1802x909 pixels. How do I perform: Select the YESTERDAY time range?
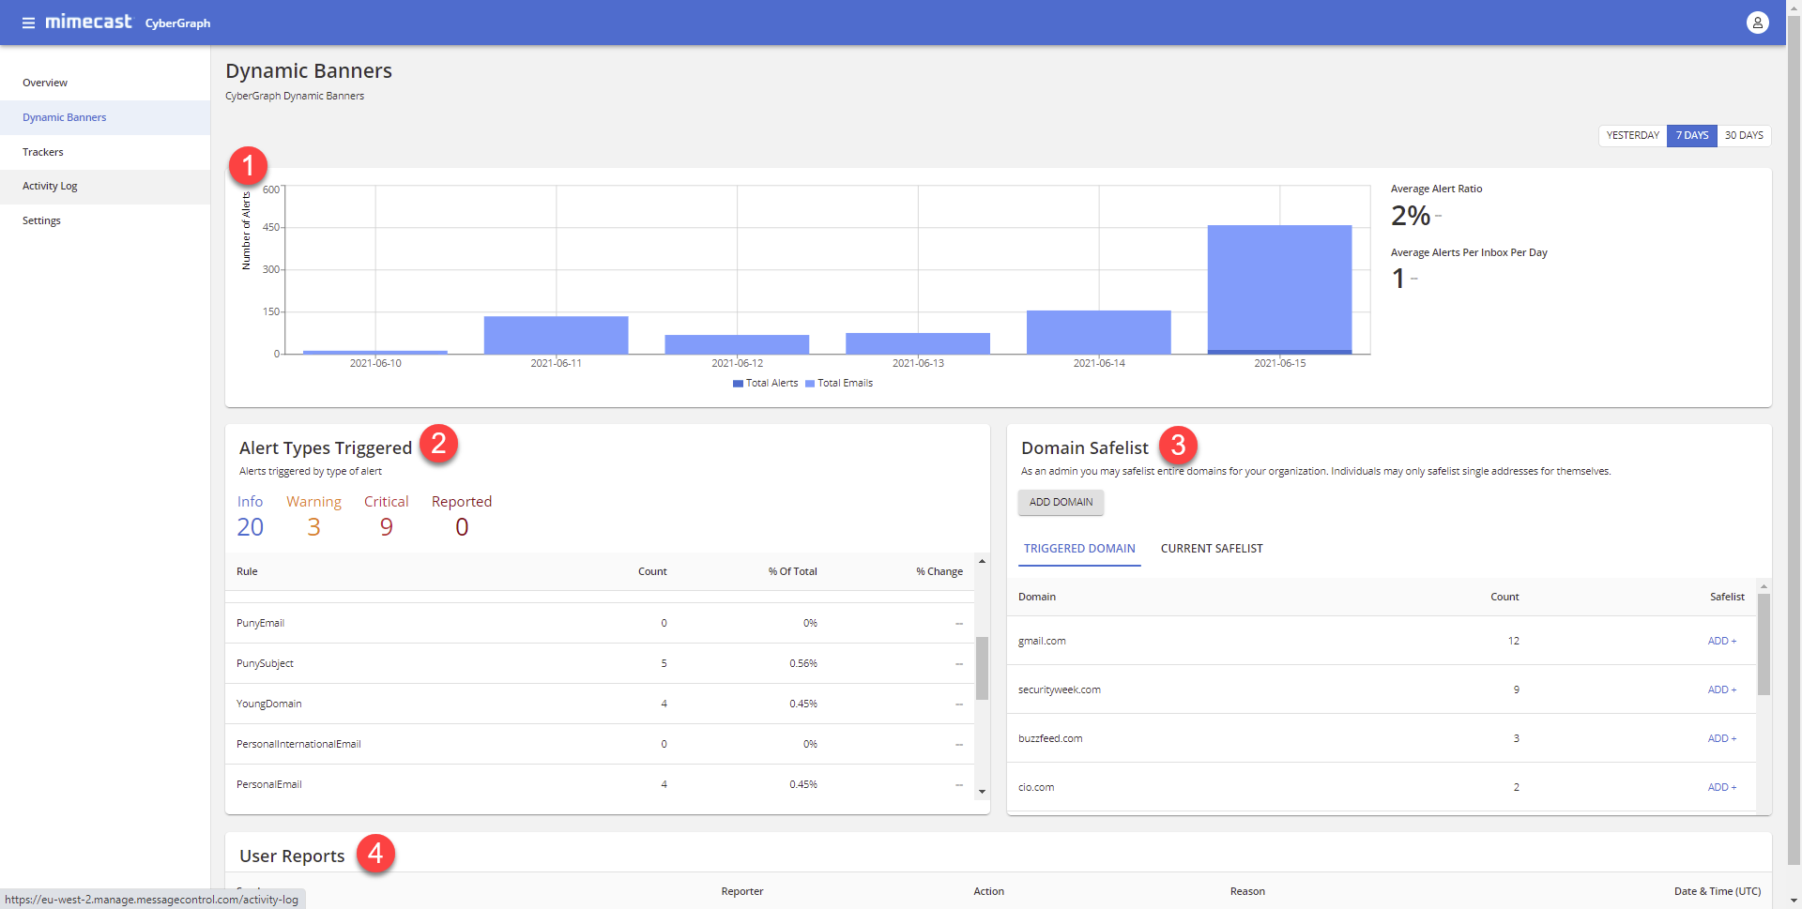(1632, 135)
